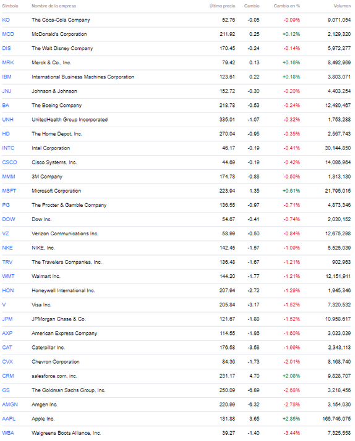Sort by Cambio en % header

point(286,6)
